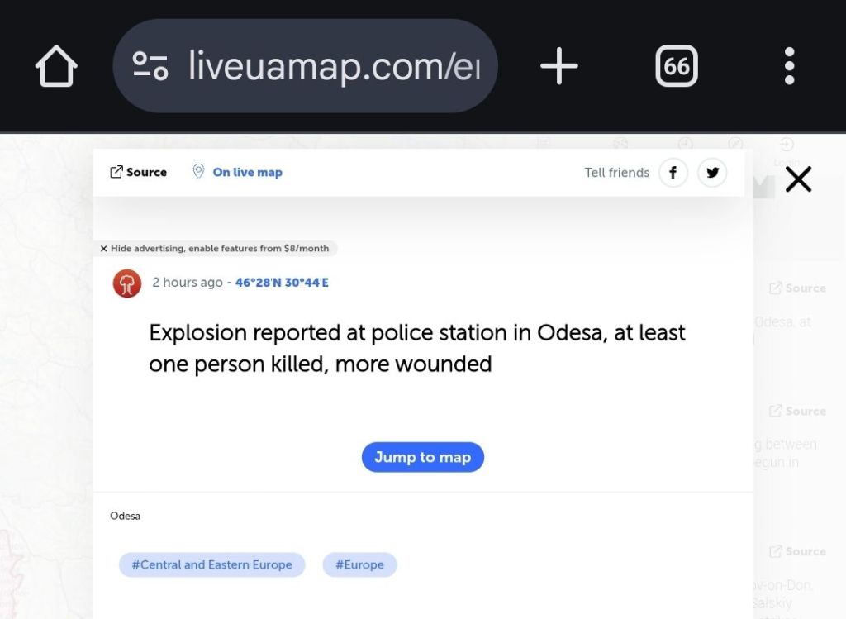Click the red explosion event icon
The width and height of the screenshot is (846, 619).
tap(127, 283)
